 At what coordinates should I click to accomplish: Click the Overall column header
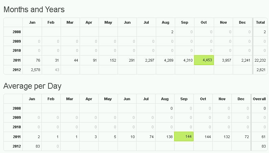point(260,99)
